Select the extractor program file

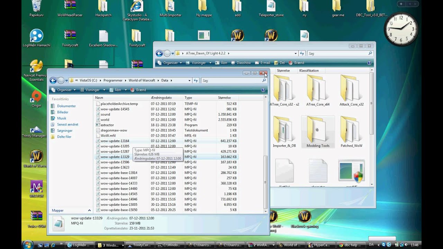point(166,125)
